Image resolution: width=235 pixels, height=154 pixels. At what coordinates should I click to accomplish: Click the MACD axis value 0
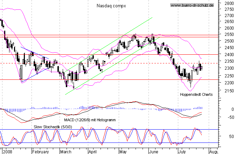[x=233, y=109]
